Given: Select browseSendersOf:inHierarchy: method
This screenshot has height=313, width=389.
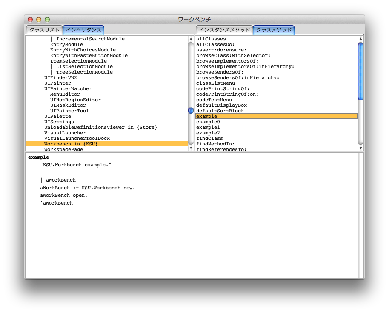Looking at the screenshot, I should [237, 77].
